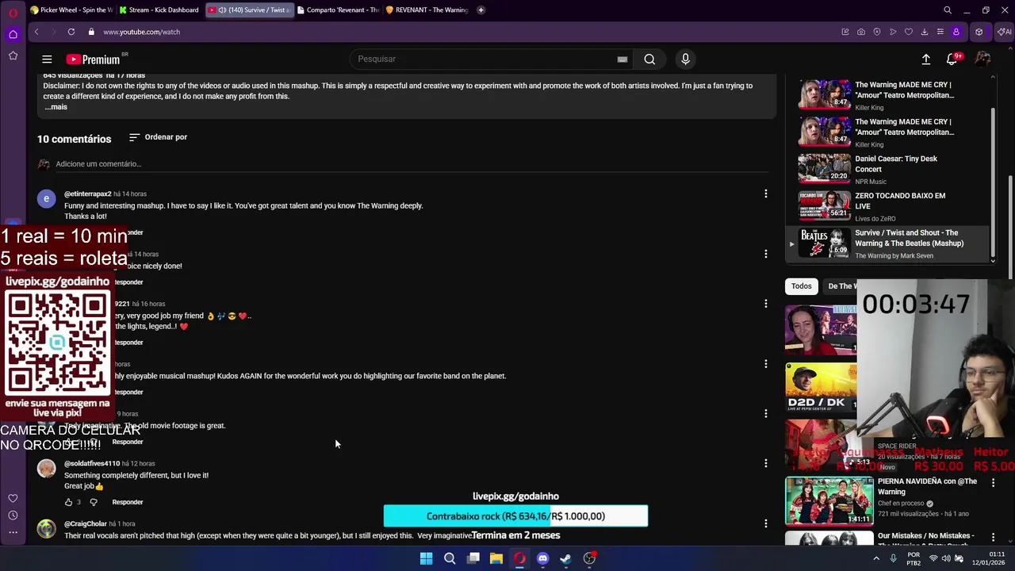Switch to REVENANT - The Warning tab
The height and width of the screenshot is (571, 1015).
coord(427,10)
